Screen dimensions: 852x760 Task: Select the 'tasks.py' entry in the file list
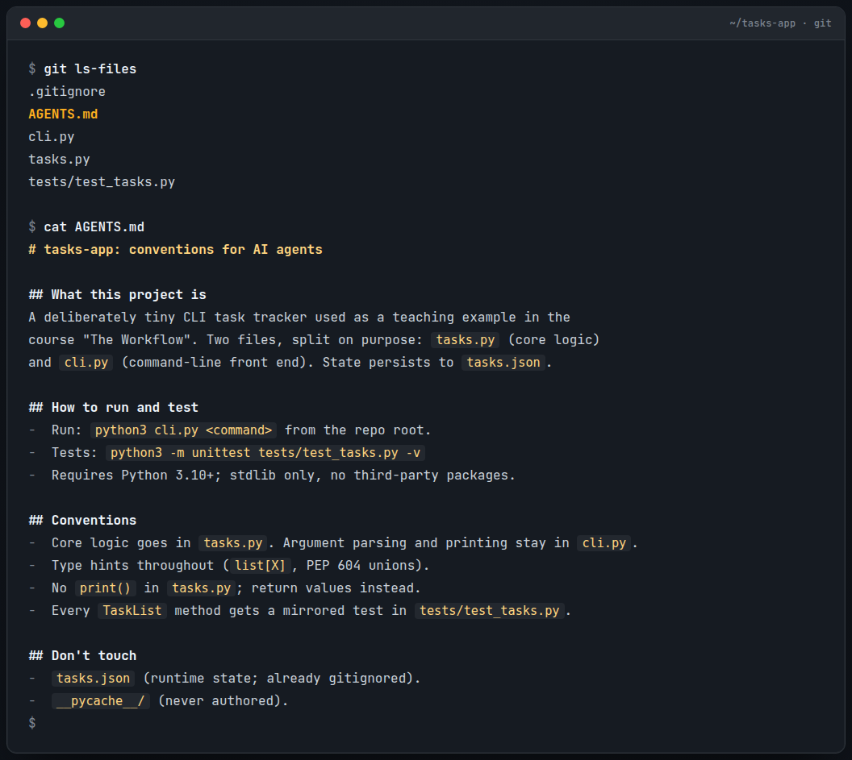click(x=59, y=160)
